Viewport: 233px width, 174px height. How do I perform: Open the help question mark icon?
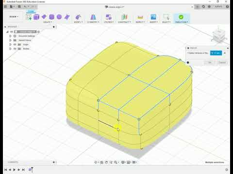pyautogui.click(x=227, y=7)
